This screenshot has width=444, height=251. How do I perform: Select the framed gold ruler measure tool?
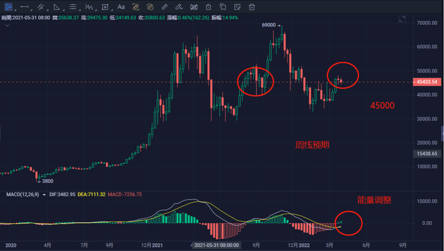click(x=136, y=7)
